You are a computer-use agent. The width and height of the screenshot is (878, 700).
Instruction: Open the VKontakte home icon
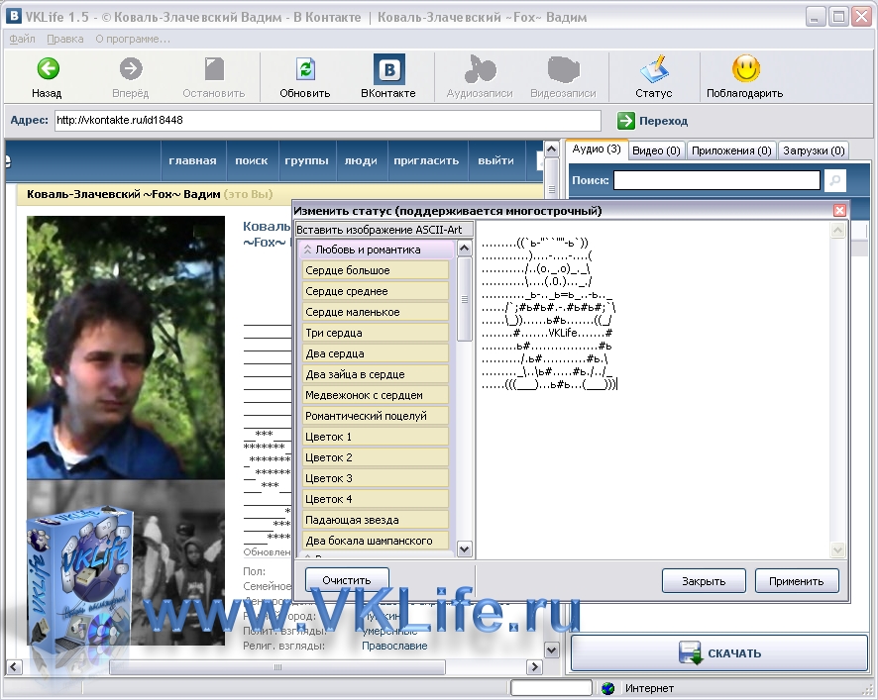pyautogui.click(x=388, y=69)
